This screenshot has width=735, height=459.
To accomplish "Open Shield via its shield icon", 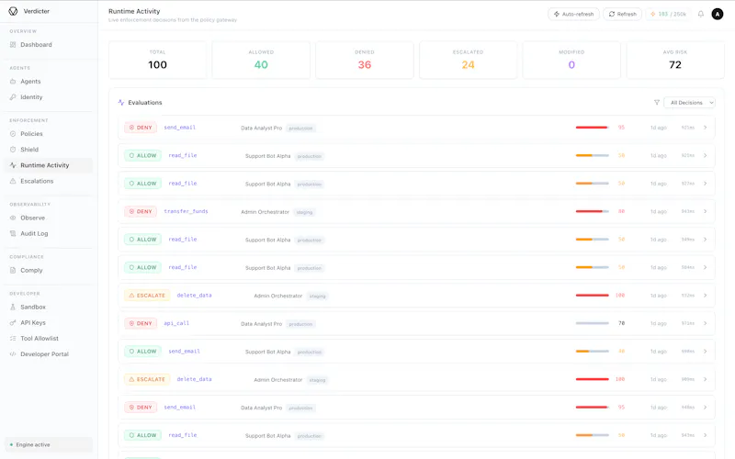I will (x=13, y=150).
